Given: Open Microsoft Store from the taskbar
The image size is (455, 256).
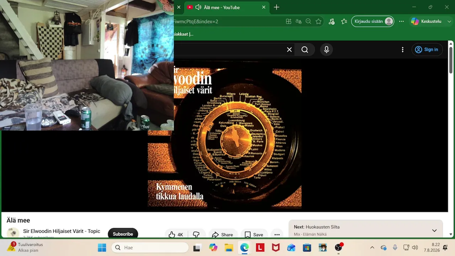Looking at the screenshot, I should coord(307,247).
